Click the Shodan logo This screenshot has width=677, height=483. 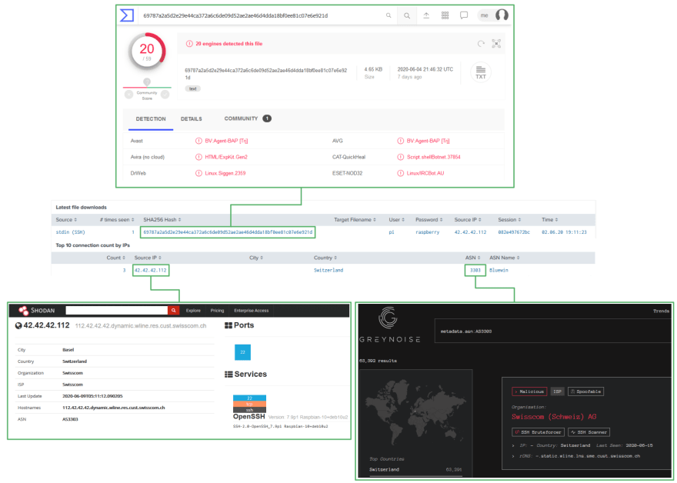(x=37, y=311)
